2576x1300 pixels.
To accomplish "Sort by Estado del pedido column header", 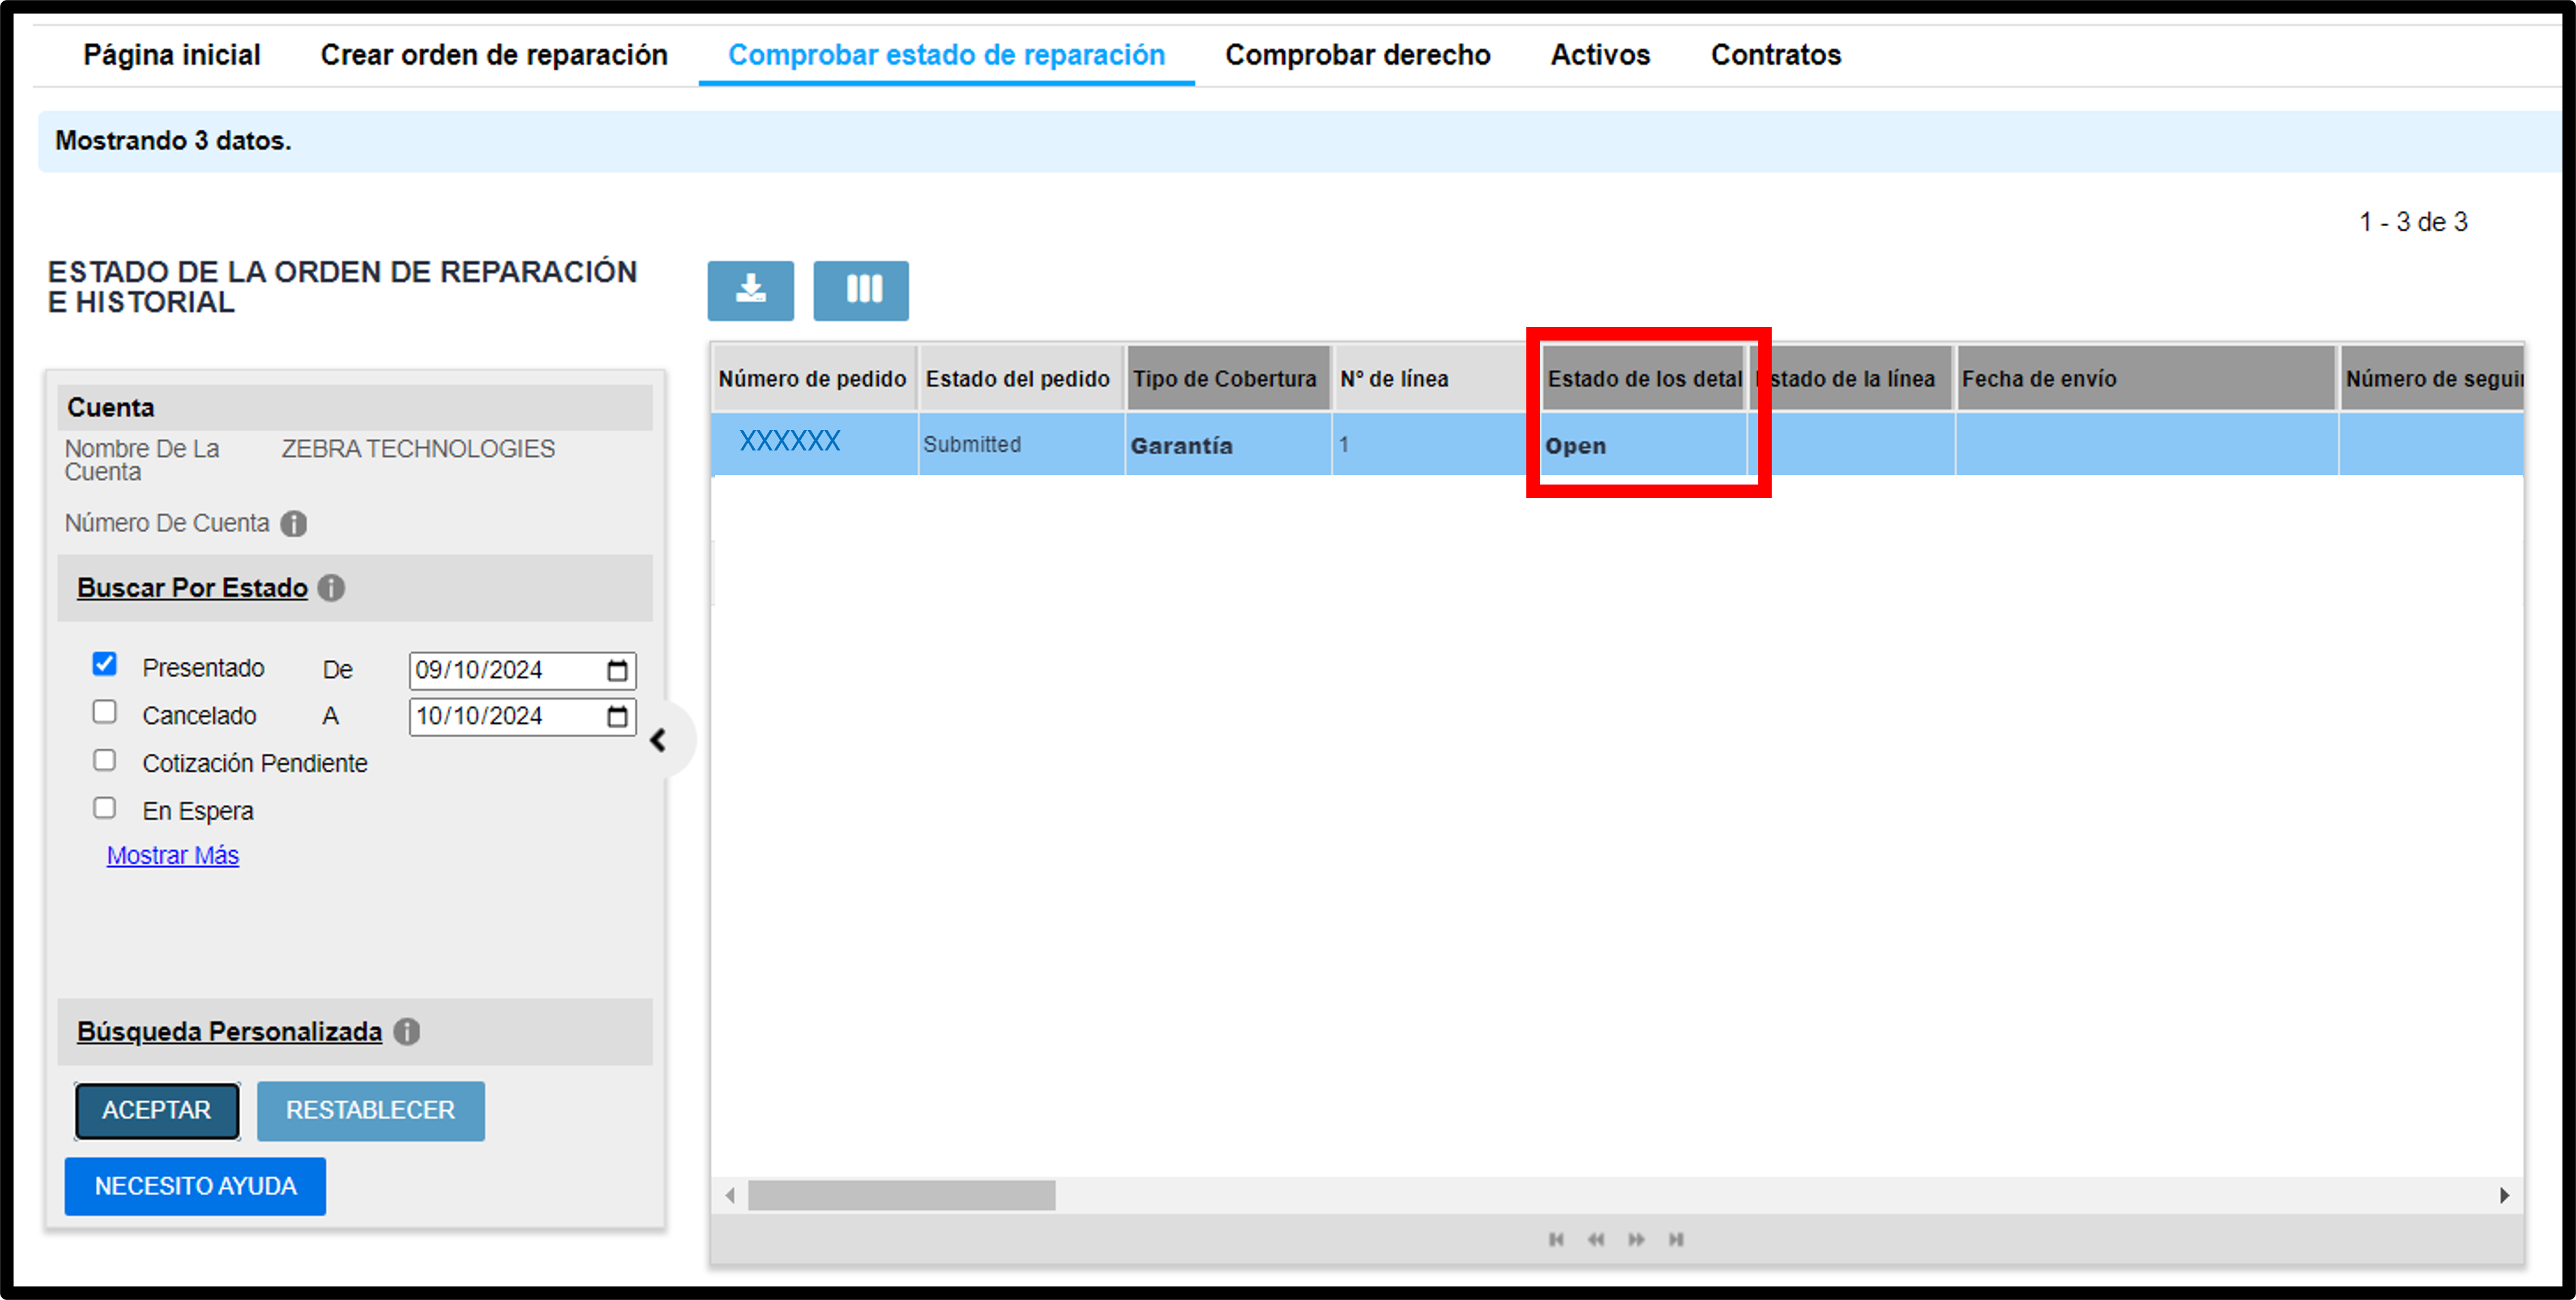I will click(x=1020, y=378).
